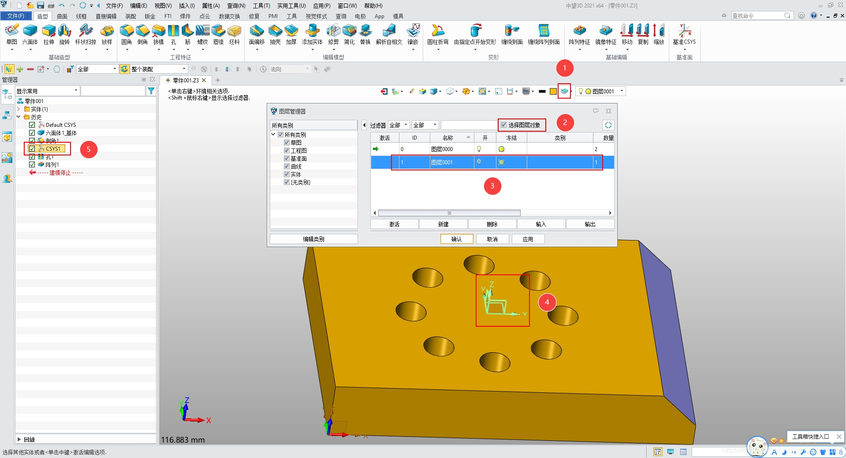Toggle the 曲线 category checkbox
This screenshot has width=846, height=458.
click(287, 166)
